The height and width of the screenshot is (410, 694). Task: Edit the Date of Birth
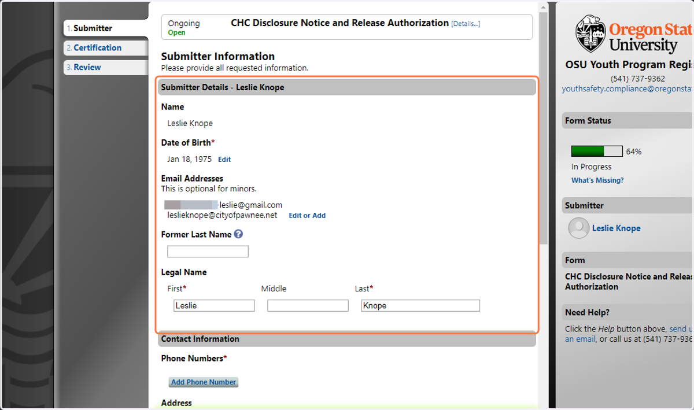(x=224, y=159)
